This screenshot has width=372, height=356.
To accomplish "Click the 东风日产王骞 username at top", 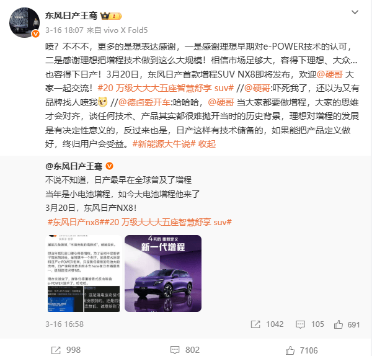I will click(71, 16).
